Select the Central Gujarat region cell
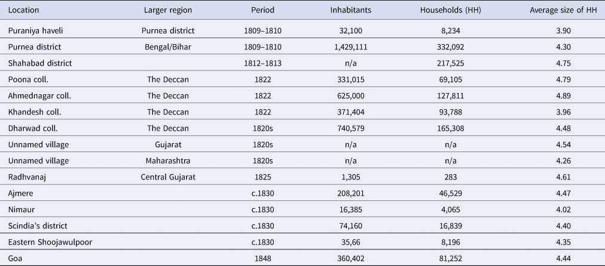 (x=168, y=177)
